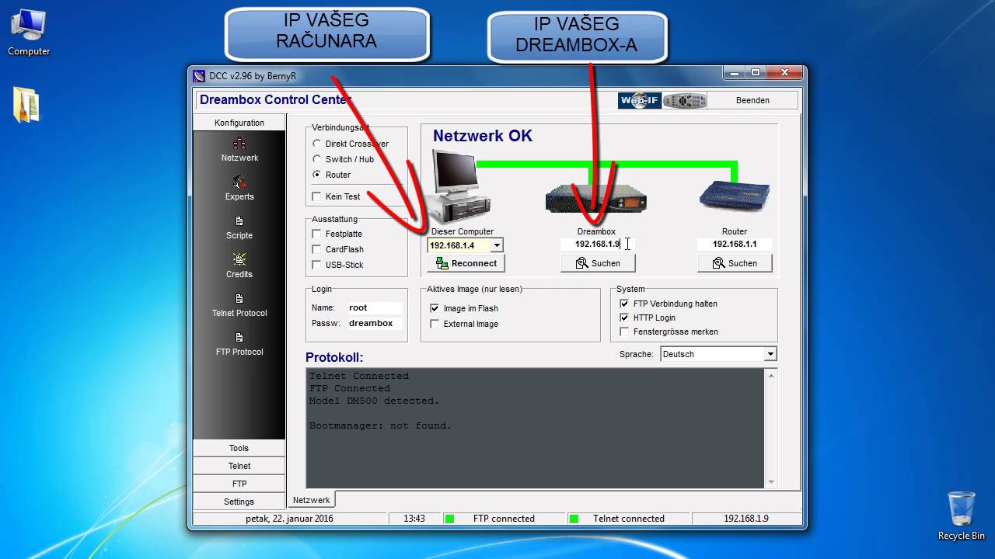995x559 pixels.
Task: Click the green FTP connected indicator
Action: coord(449,519)
